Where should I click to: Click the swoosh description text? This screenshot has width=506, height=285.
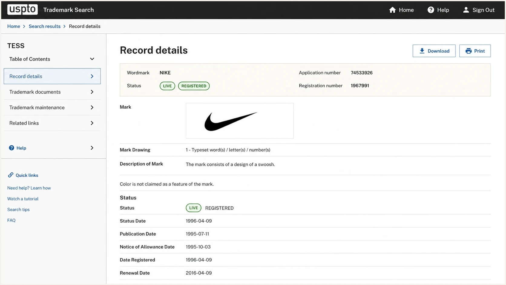(x=230, y=164)
